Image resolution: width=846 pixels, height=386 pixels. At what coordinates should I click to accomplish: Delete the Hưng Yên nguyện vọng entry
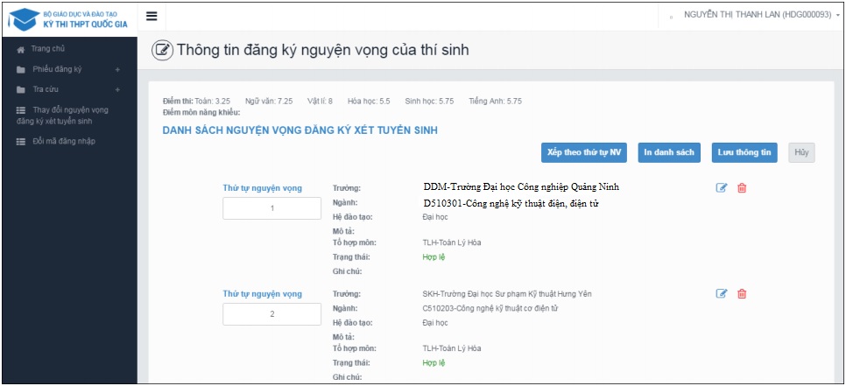[x=742, y=293]
